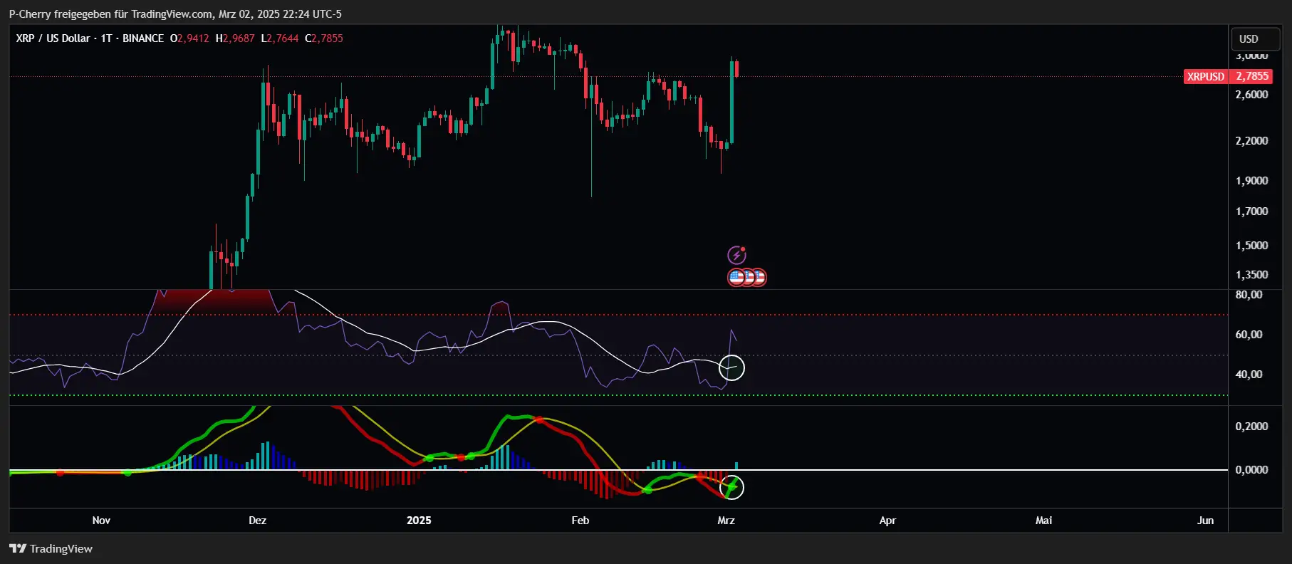The image size is (1292, 564).
Task: Click the 2,6000 price axis label
Action: click(1251, 95)
